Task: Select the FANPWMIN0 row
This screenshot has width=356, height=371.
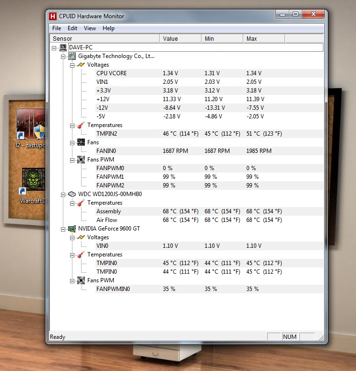Action: pos(209,289)
